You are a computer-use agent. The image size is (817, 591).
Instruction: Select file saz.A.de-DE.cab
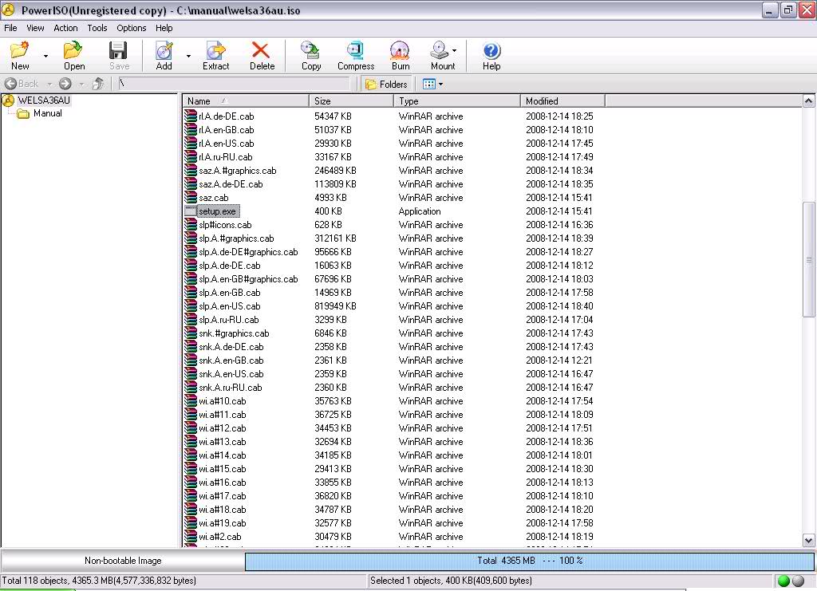click(231, 183)
